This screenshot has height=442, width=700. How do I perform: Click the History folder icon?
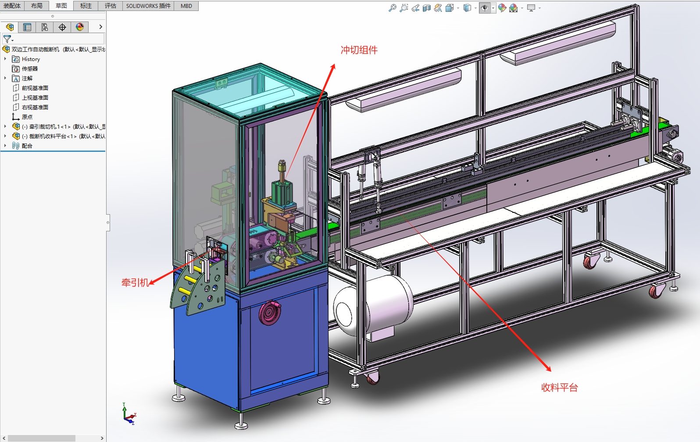click(x=16, y=59)
